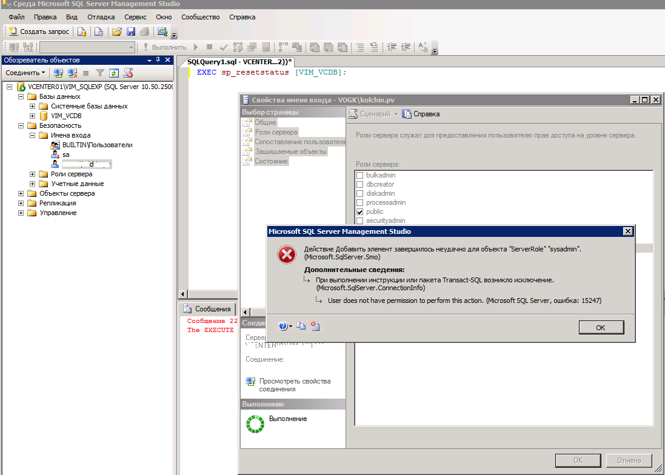This screenshot has height=475, width=665.
Task: Pin the Обозреватель объектов panel
Action: point(158,60)
